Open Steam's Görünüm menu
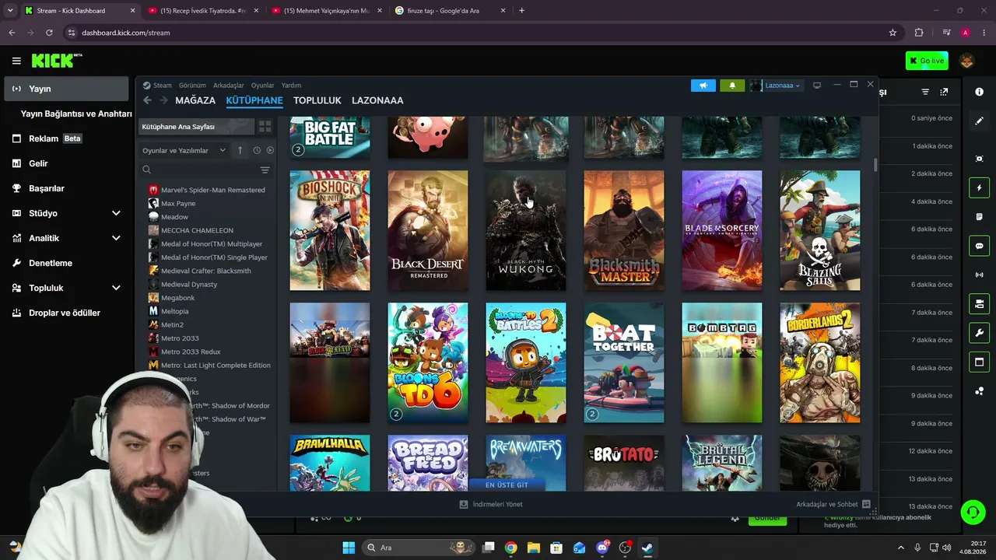The height and width of the screenshot is (560, 996). (192, 86)
